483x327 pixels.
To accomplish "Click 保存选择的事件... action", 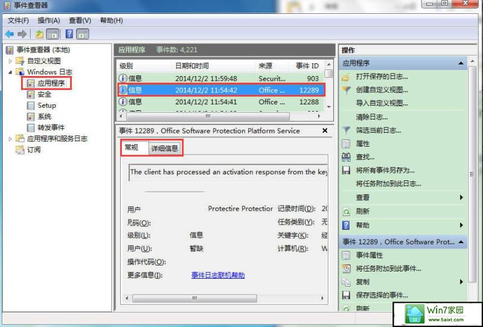I will [382, 295].
